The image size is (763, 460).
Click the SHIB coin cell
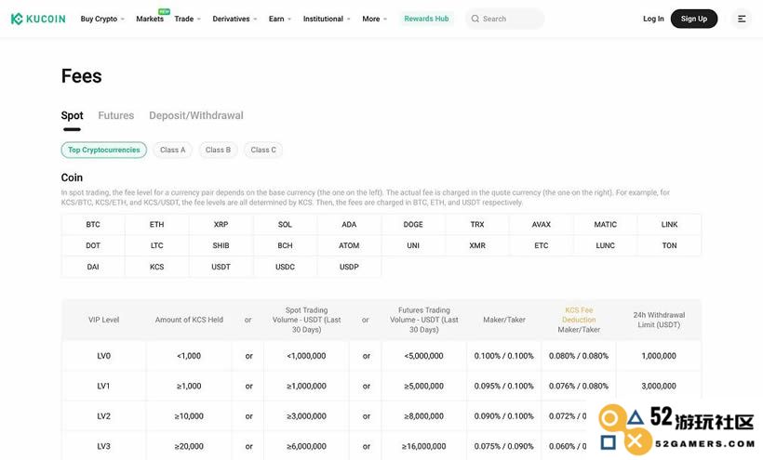click(x=221, y=245)
